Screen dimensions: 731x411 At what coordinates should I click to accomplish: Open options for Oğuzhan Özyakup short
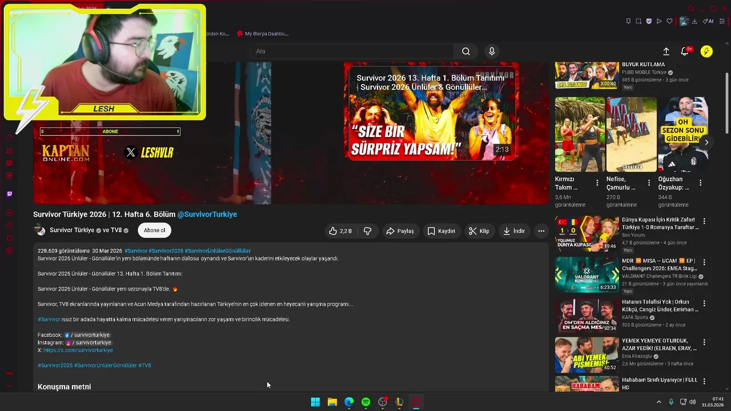tap(700, 183)
